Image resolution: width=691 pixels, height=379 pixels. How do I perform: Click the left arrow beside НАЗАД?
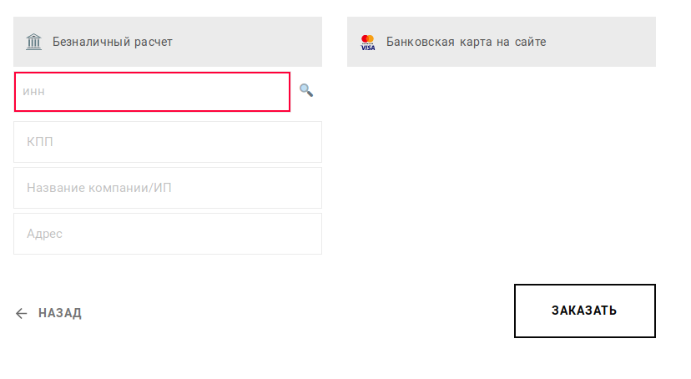[x=21, y=313]
